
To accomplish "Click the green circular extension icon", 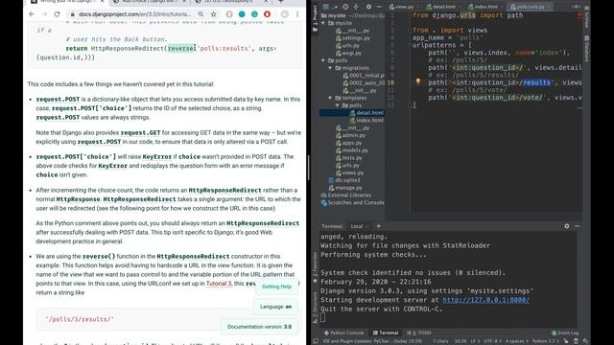I will (x=254, y=14).
